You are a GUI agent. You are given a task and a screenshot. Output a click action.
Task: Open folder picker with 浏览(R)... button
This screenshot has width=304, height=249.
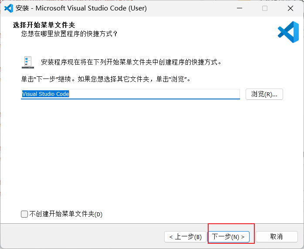point(264,94)
